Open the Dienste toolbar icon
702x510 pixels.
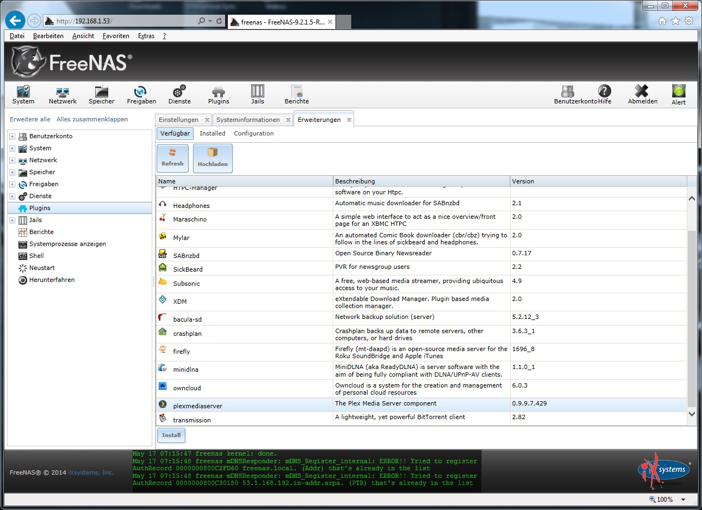tap(179, 91)
